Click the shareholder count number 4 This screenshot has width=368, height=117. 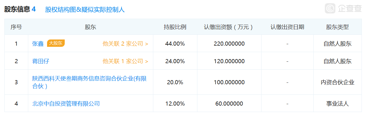click(34, 9)
